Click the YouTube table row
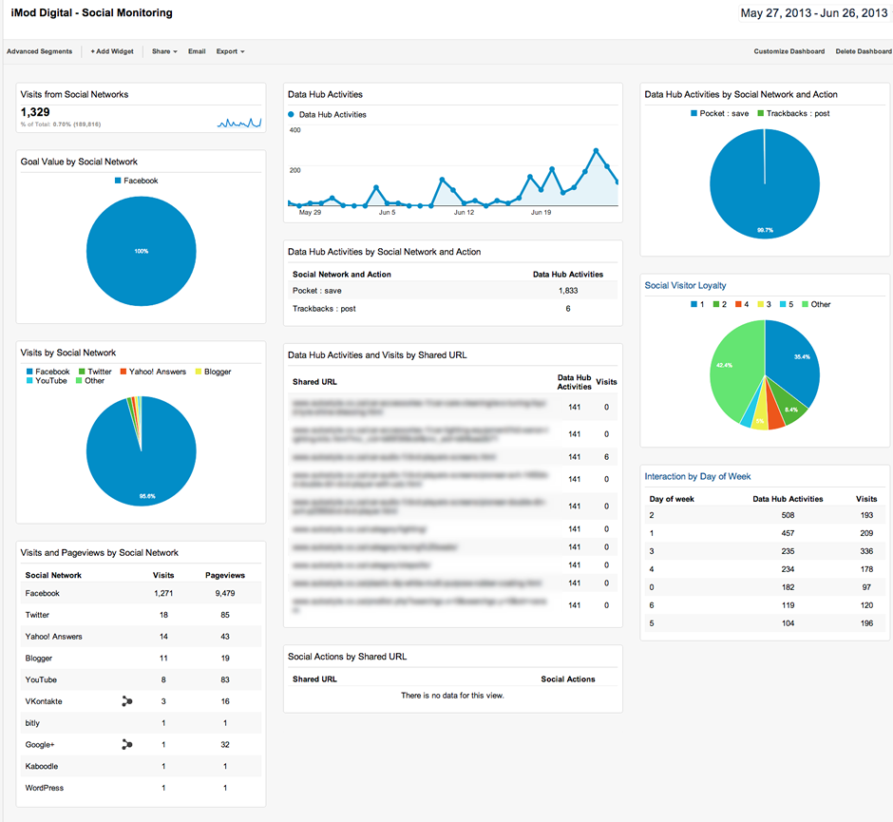The image size is (893, 822). (x=142, y=679)
